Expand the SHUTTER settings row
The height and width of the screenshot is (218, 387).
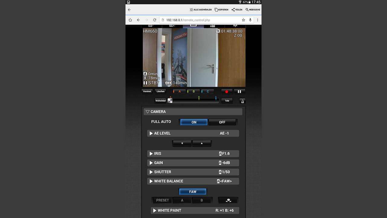[193, 172]
